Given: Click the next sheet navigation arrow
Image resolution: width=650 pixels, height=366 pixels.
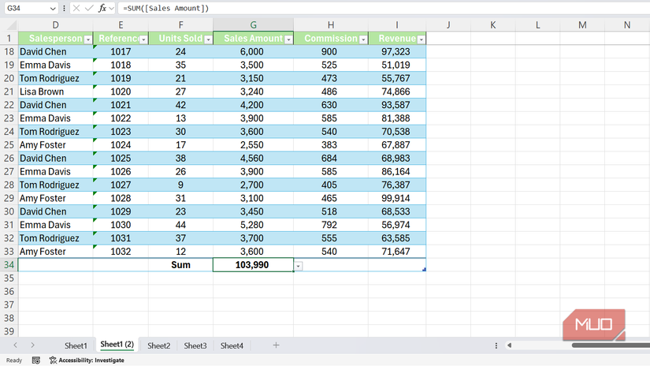Looking at the screenshot, I should coord(32,345).
